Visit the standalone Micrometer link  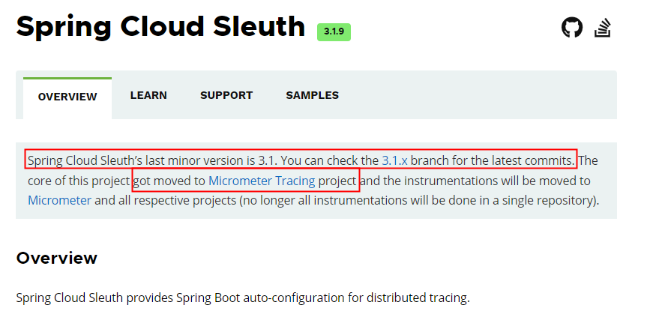[x=59, y=201]
